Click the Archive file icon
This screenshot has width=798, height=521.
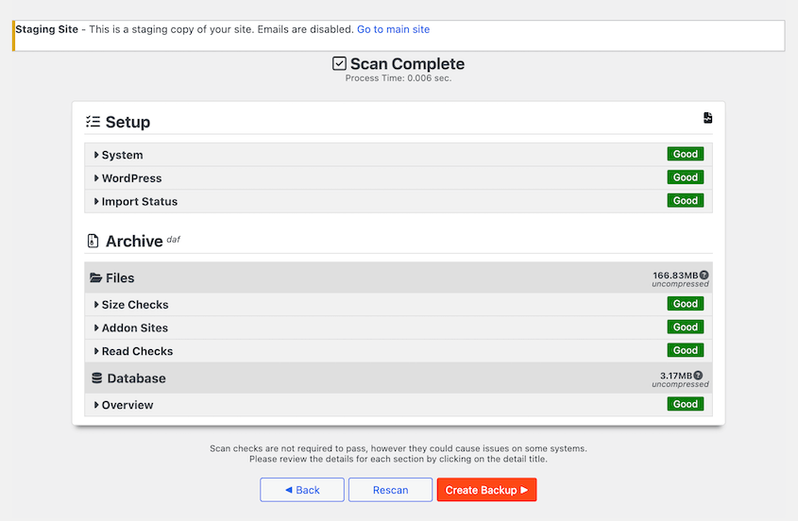(93, 242)
